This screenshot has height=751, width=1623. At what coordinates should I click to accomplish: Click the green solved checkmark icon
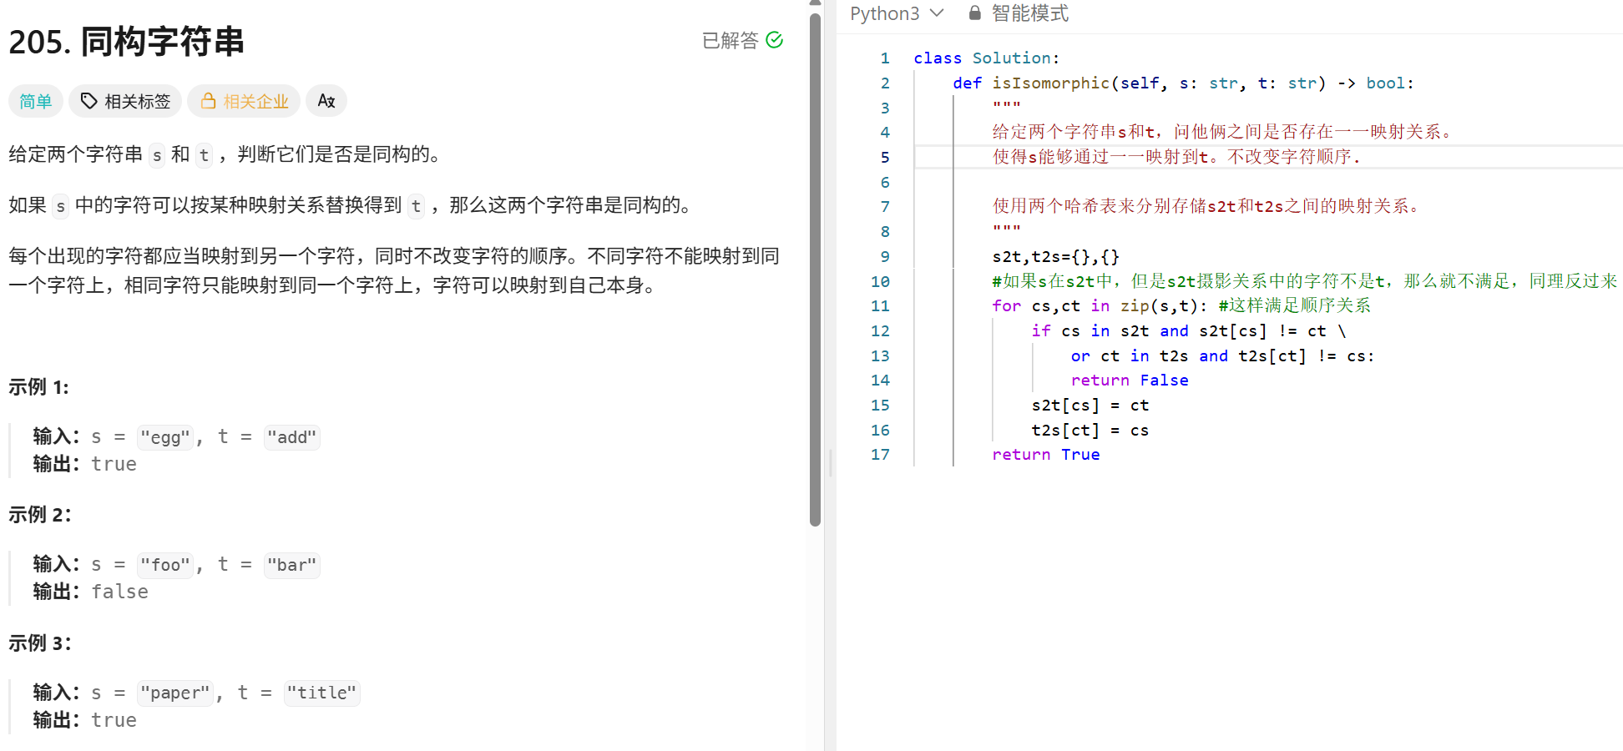[775, 39]
